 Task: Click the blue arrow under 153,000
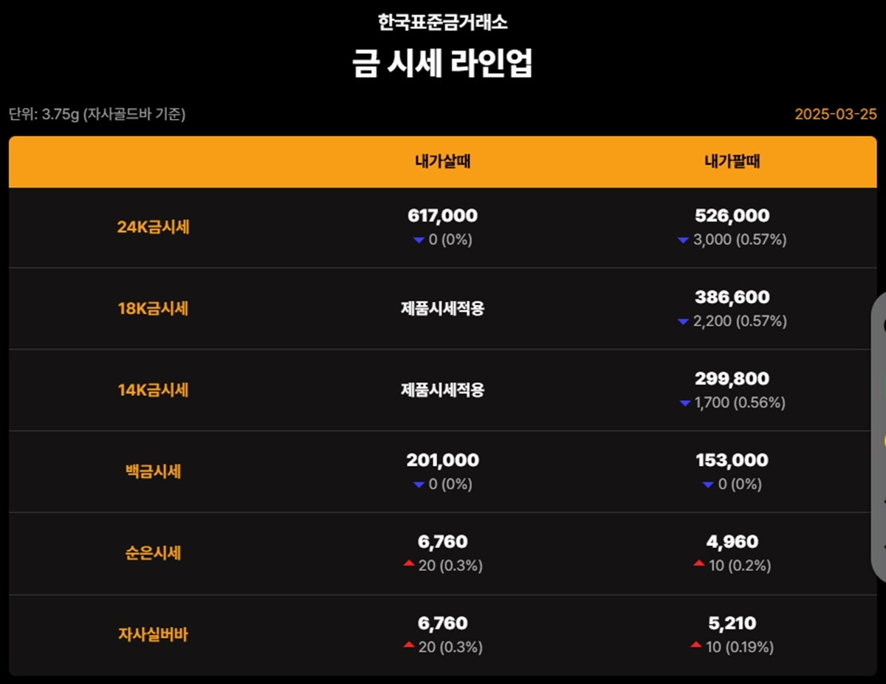pyautogui.click(x=708, y=485)
